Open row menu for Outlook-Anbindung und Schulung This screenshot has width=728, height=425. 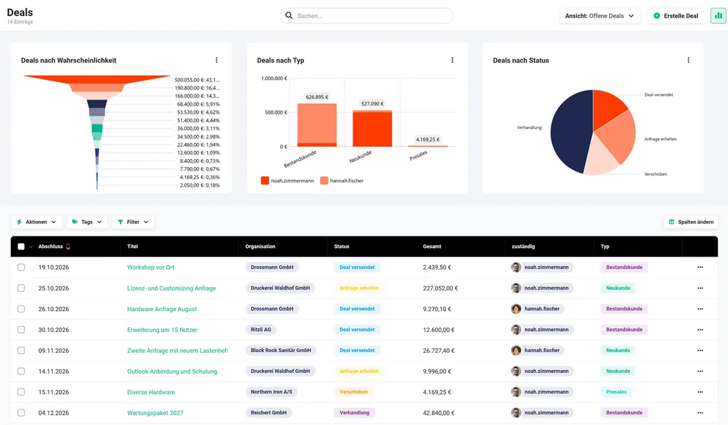700,371
